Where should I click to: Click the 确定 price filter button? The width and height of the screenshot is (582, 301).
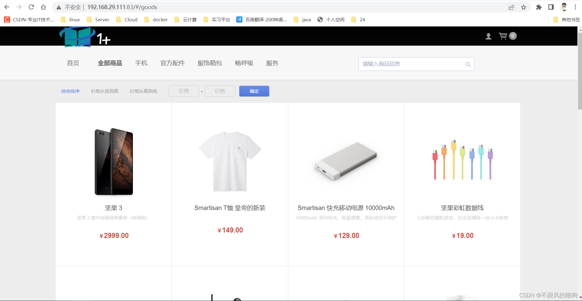pyautogui.click(x=254, y=91)
